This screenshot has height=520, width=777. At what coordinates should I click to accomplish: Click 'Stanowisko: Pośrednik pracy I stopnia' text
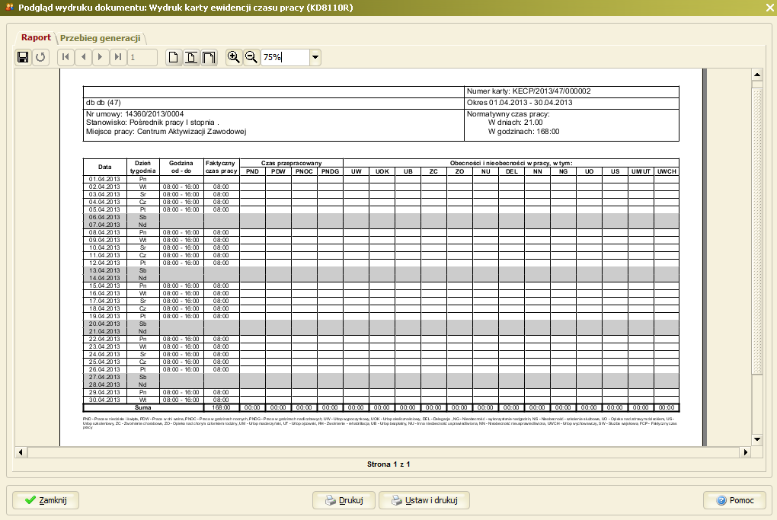point(150,123)
